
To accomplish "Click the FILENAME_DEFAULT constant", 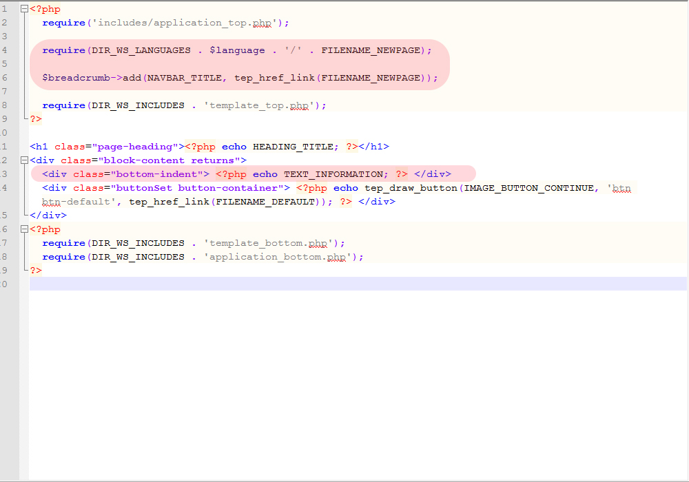I will (x=265, y=202).
